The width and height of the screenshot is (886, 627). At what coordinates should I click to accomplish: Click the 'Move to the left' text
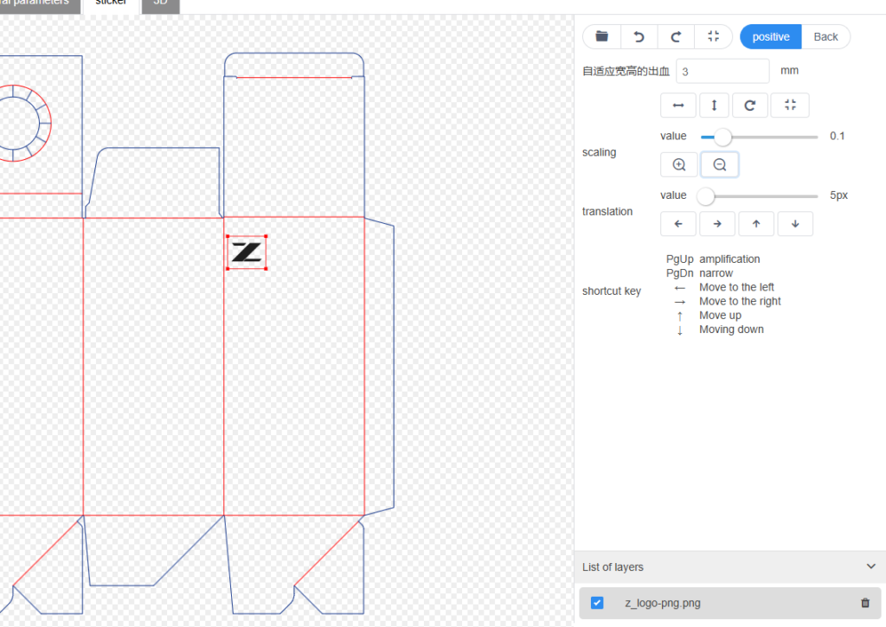pyautogui.click(x=736, y=287)
